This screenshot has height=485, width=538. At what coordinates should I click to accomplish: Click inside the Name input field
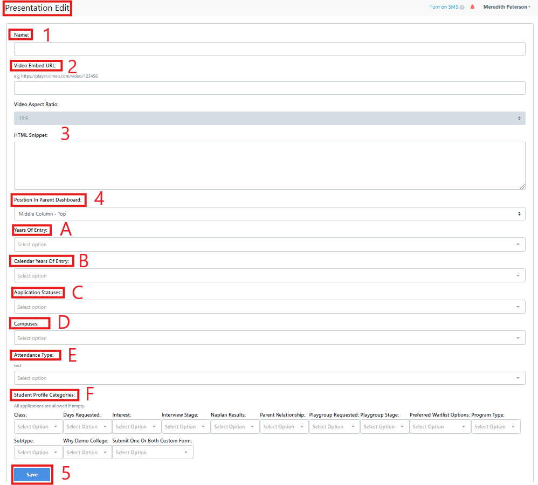270,48
